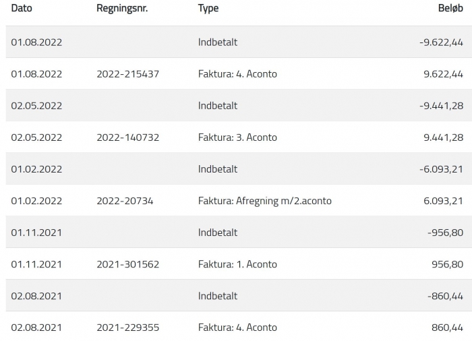
Task: Open invoice number 2022-215437
Action: click(127, 73)
